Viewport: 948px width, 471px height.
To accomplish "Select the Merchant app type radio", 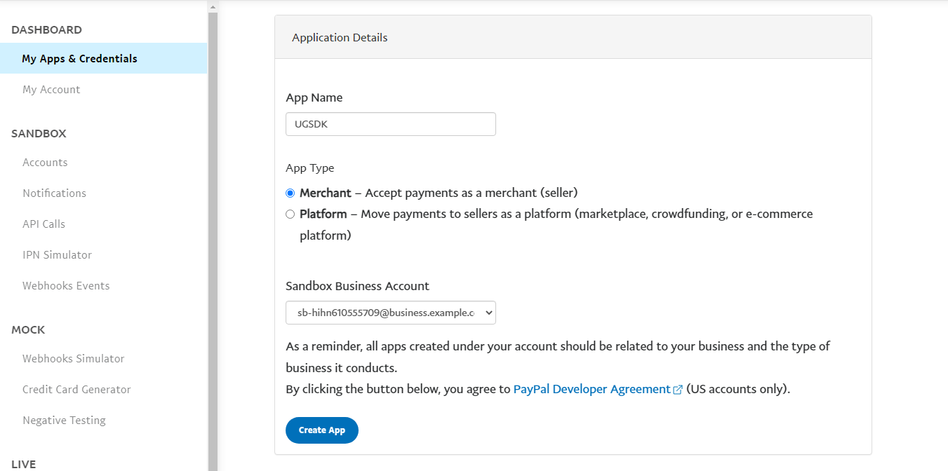I will click(291, 193).
